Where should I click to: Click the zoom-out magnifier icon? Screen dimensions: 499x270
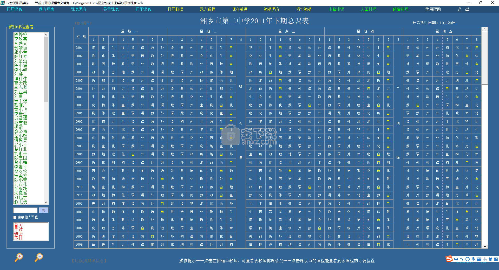(x=39, y=257)
